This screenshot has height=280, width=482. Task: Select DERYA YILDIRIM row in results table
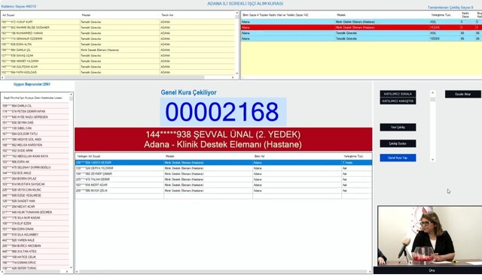pyautogui.click(x=224, y=168)
